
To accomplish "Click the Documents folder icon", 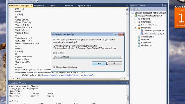I will click(139, 28).
